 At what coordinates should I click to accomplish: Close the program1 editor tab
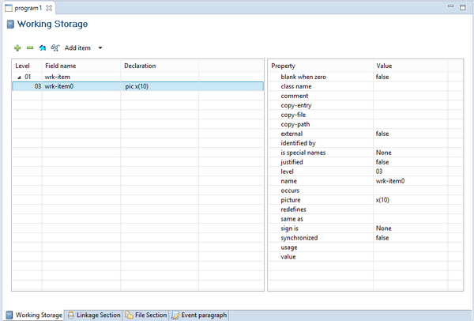[49, 7]
